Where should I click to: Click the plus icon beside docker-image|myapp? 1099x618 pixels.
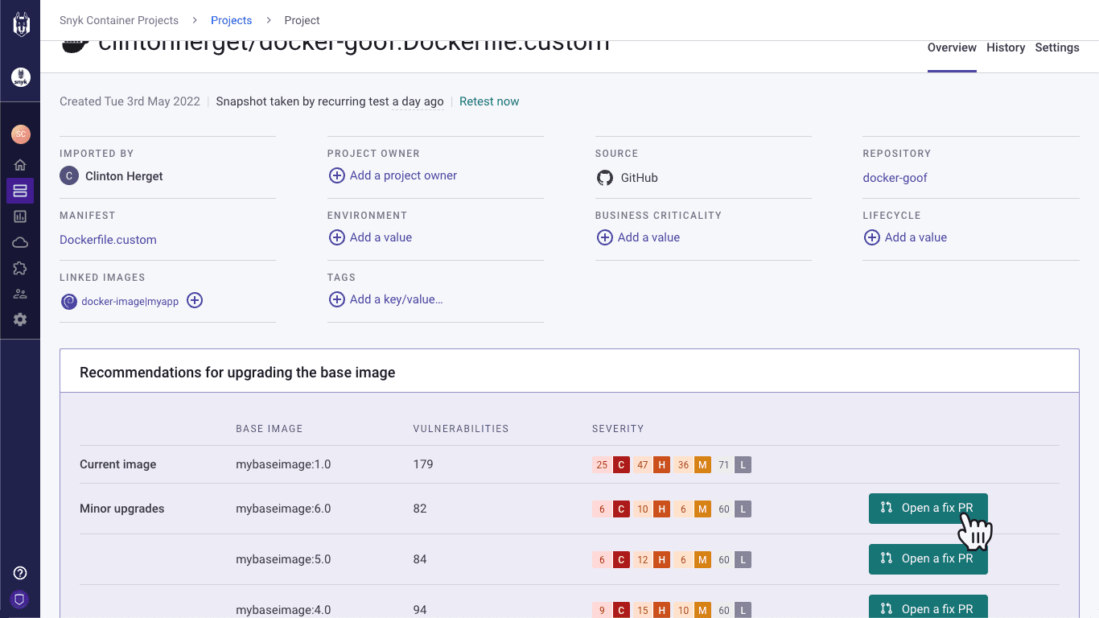tap(195, 300)
